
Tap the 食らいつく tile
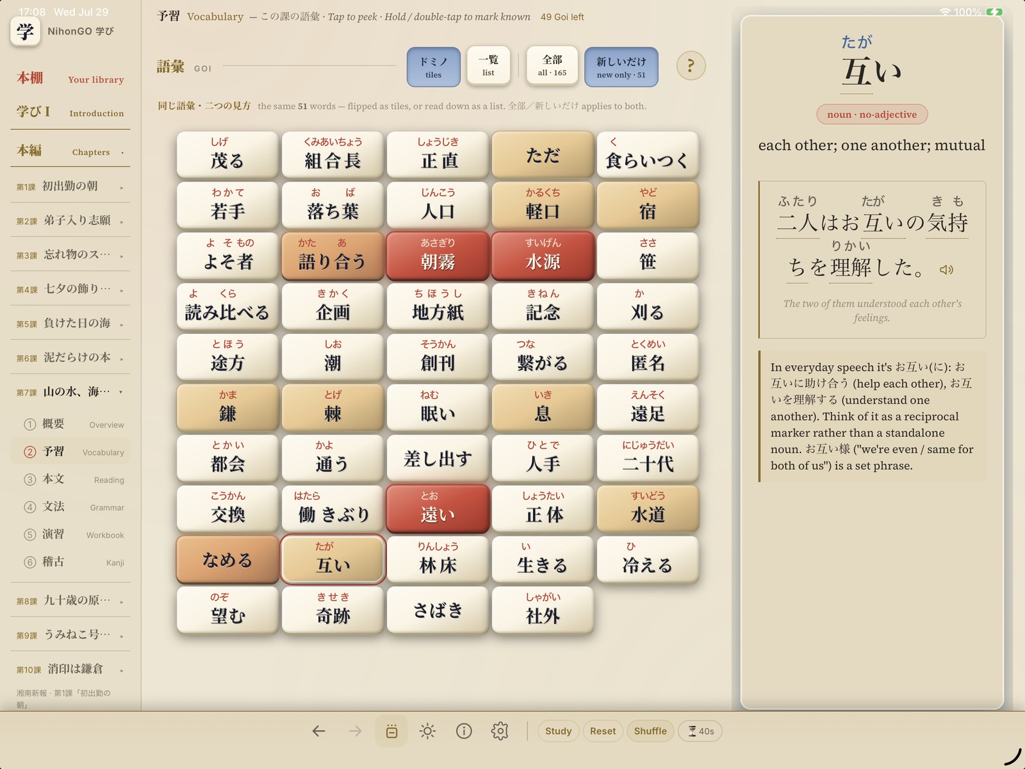click(648, 154)
